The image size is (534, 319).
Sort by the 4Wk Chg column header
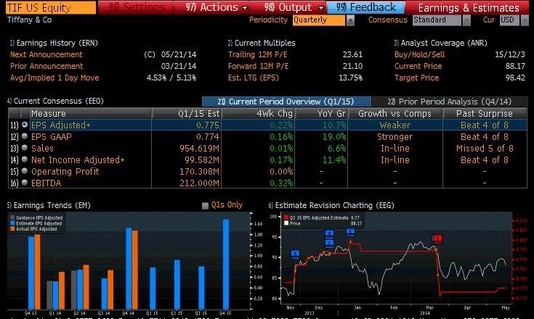(258, 114)
